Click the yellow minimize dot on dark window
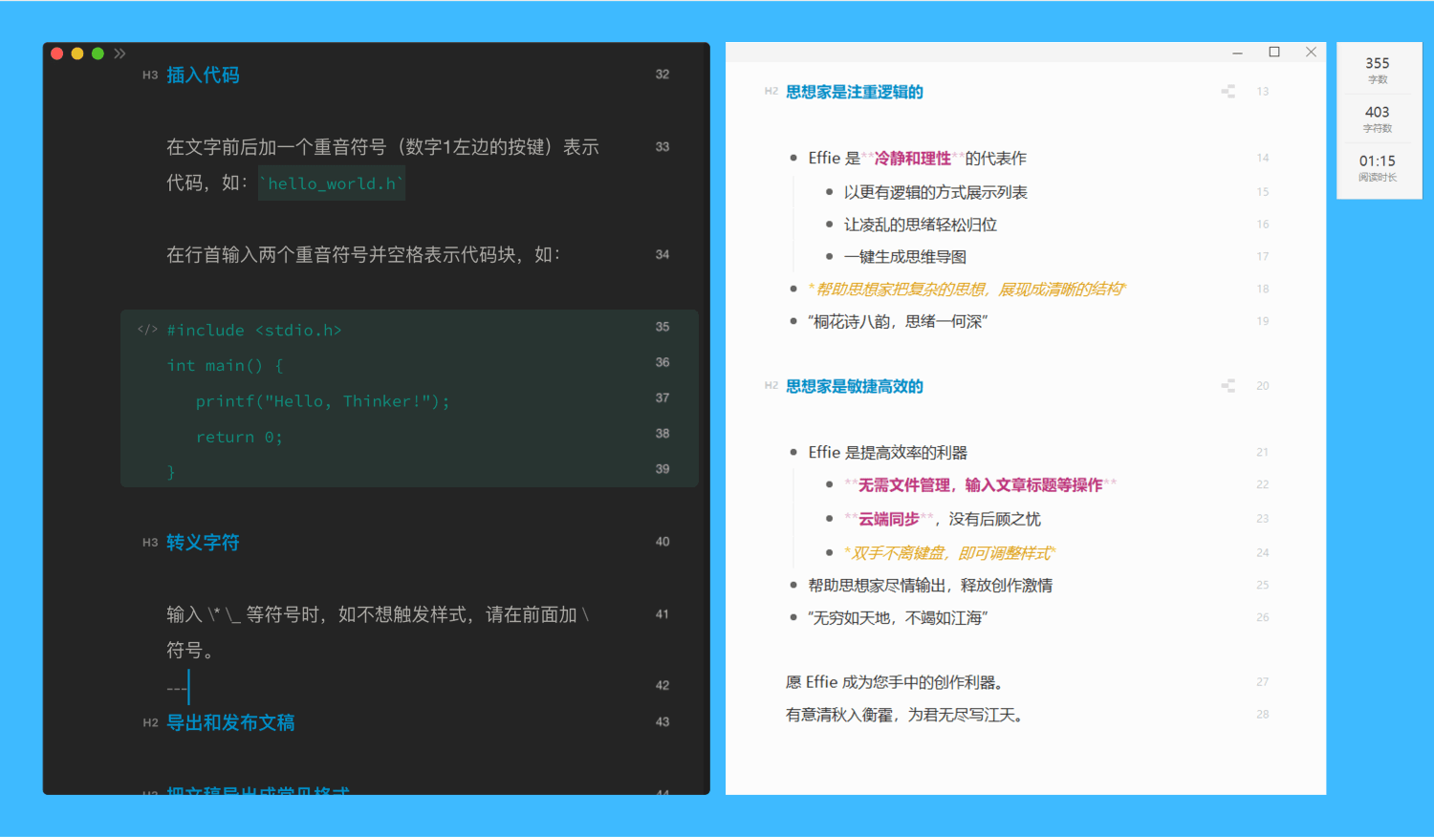 point(77,54)
